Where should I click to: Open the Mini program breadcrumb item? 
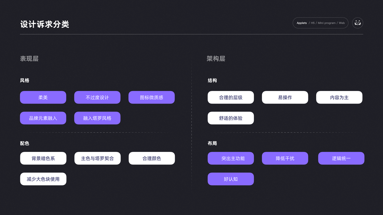pos(327,23)
